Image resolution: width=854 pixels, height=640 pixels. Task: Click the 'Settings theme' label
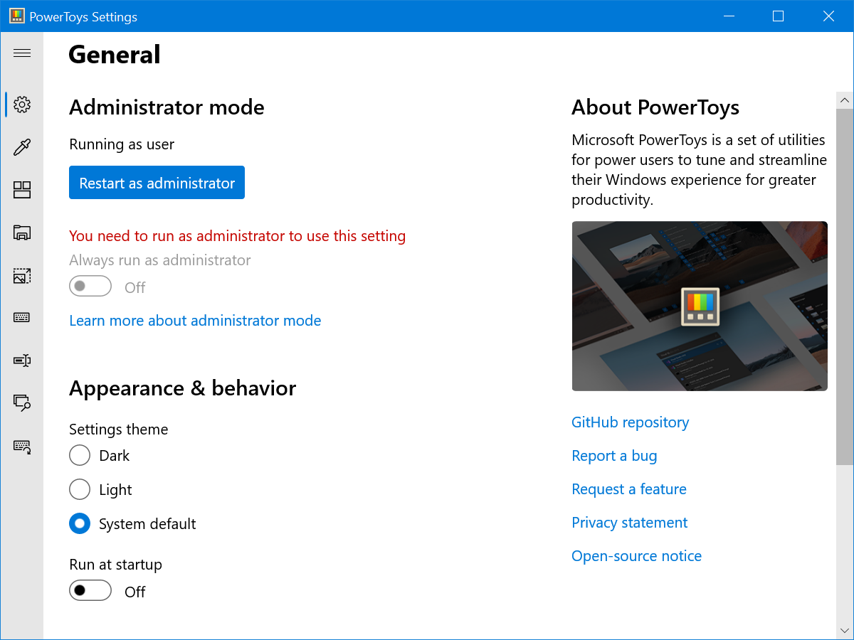coord(119,430)
